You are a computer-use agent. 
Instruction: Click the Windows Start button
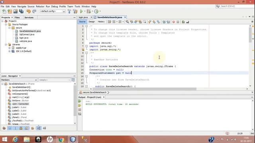click(x=4, y=139)
